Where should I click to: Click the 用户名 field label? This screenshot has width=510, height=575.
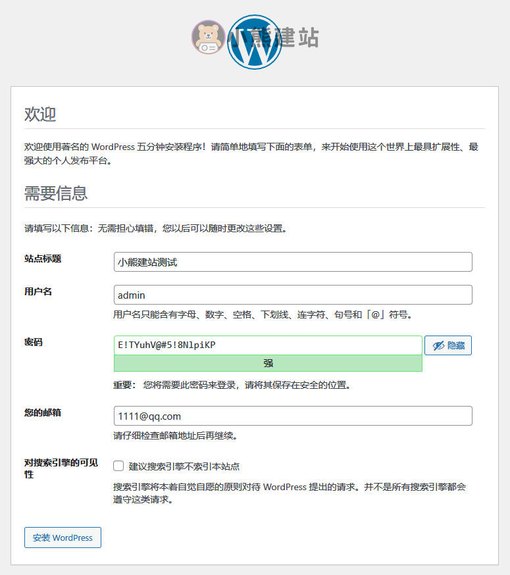pyautogui.click(x=38, y=291)
